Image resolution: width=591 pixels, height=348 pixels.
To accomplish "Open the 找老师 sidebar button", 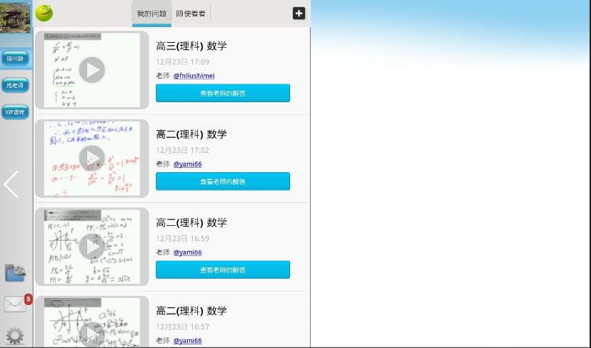I will (x=15, y=85).
